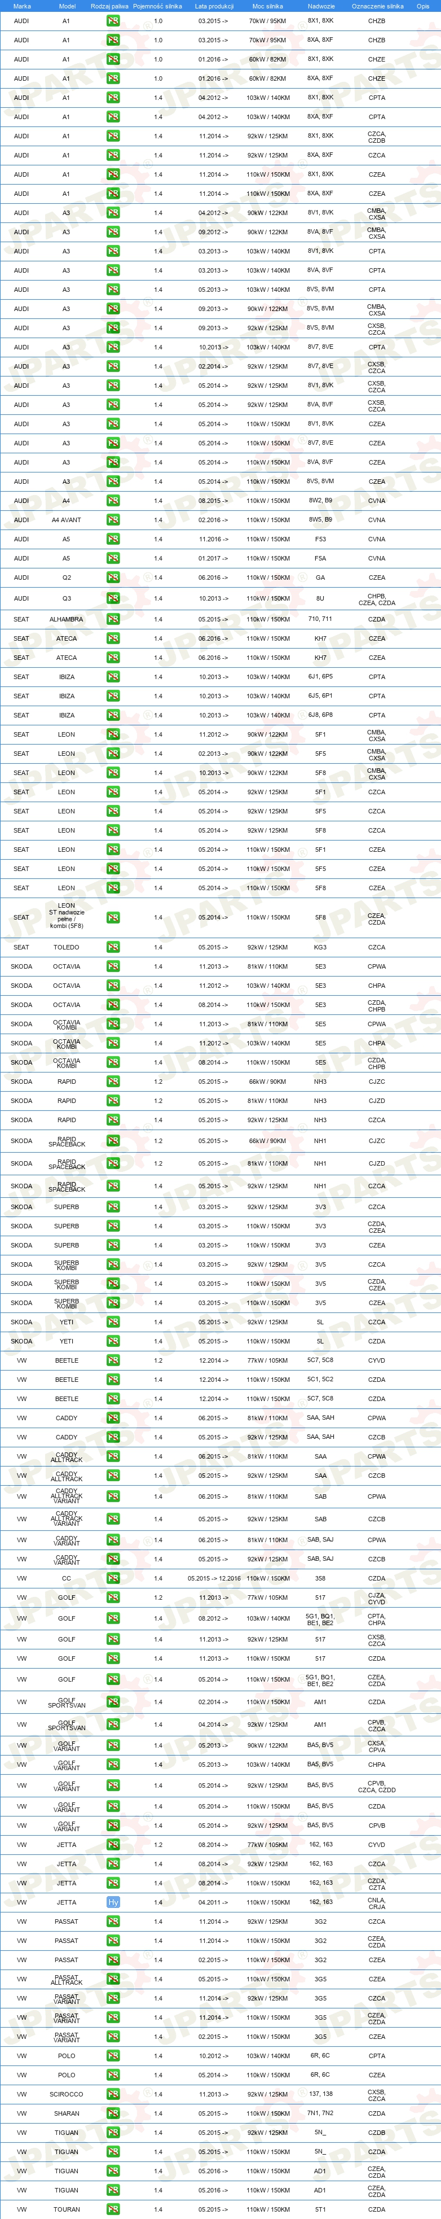The width and height of the screenshot is (441, 2219).
Task: Click the 'CPVB, CZCA, CZDD' engine code cell
Action: [377, 1787]
